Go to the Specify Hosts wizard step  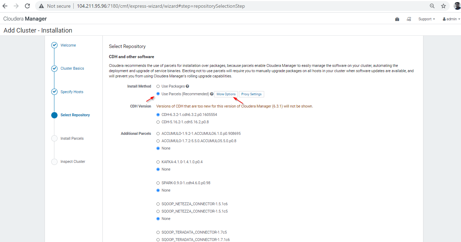pyautogui.click(x=72, y=92)
